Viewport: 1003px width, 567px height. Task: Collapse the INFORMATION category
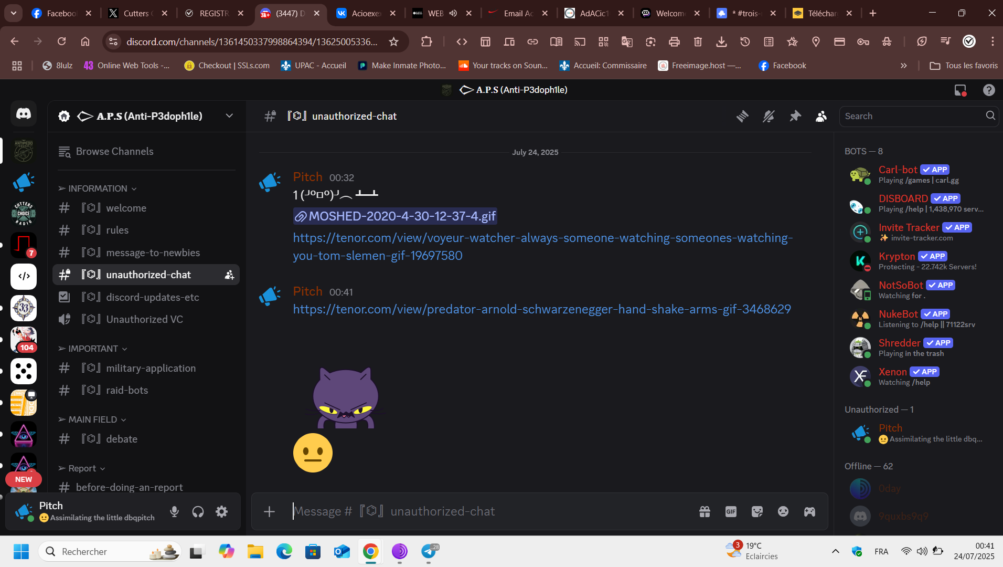pos(98,188)
